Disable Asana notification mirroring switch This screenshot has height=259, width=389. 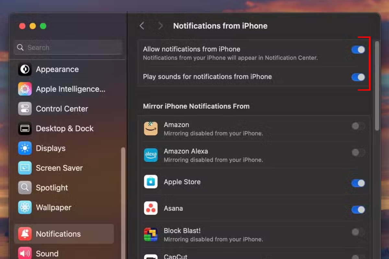(x=358, y=210)
